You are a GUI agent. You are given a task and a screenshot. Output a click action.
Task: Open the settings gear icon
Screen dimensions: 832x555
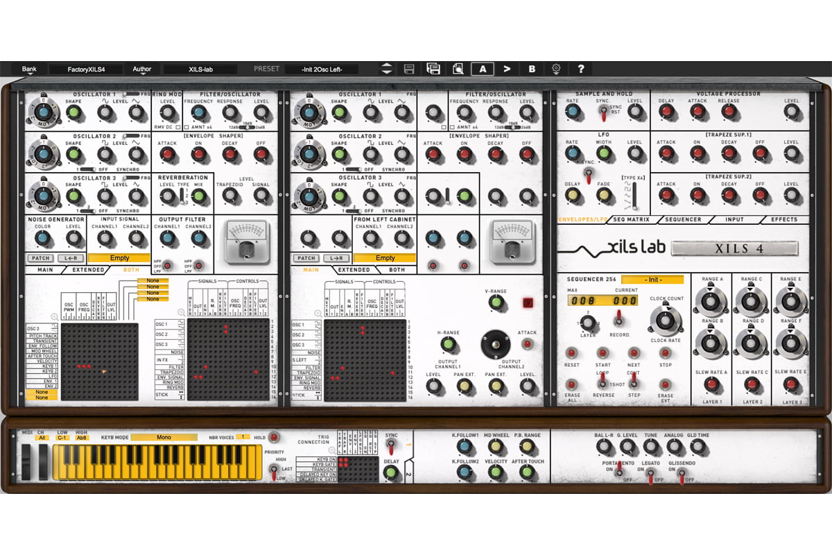[556, 69]
